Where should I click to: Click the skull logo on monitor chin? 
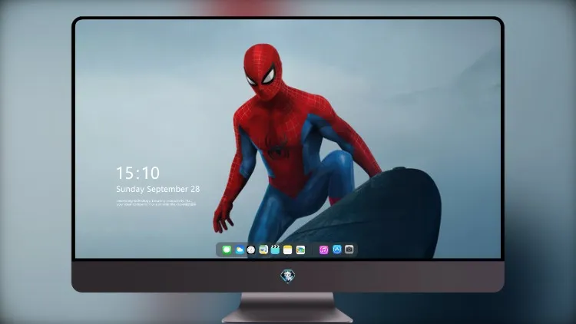[x=288, y=276]
